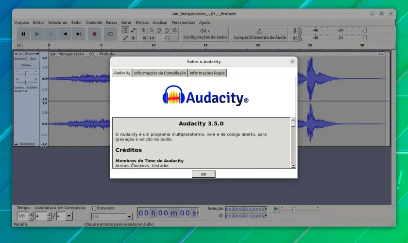This screenshot has width=408, height=243.
Task: Click Compartilhamento de Áudio share button
Action: [x=260, y=34]
